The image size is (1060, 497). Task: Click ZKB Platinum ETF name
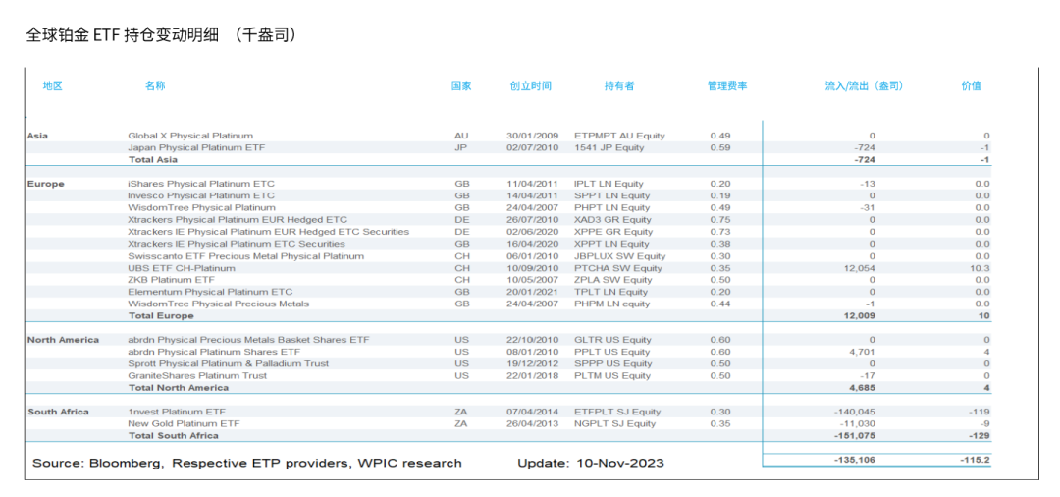click(x=171, y=280)
